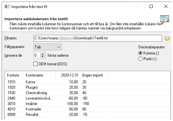This screenshot has height=121, width=173.
Task: Click the Kontonamn column header
Action: pos(40,75)
